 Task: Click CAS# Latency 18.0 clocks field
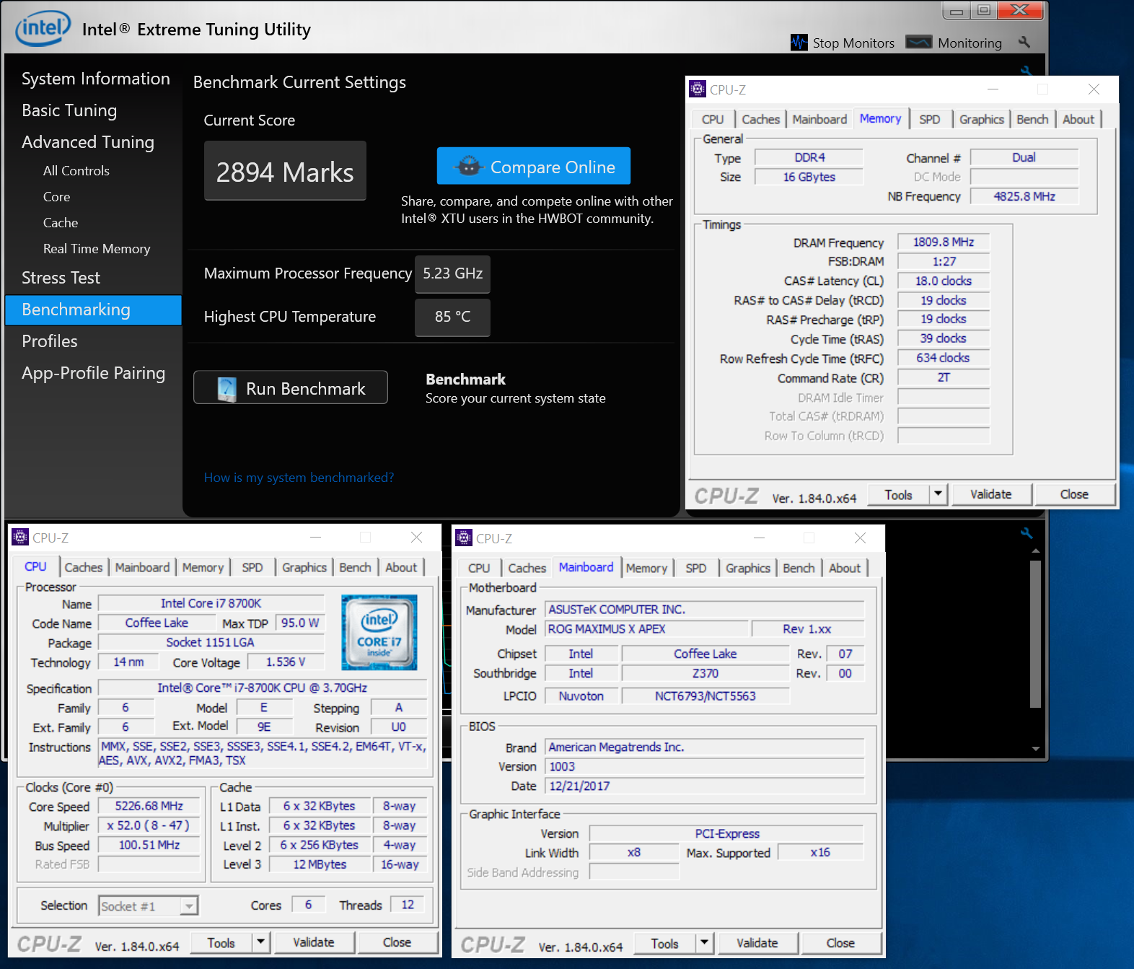944,281
